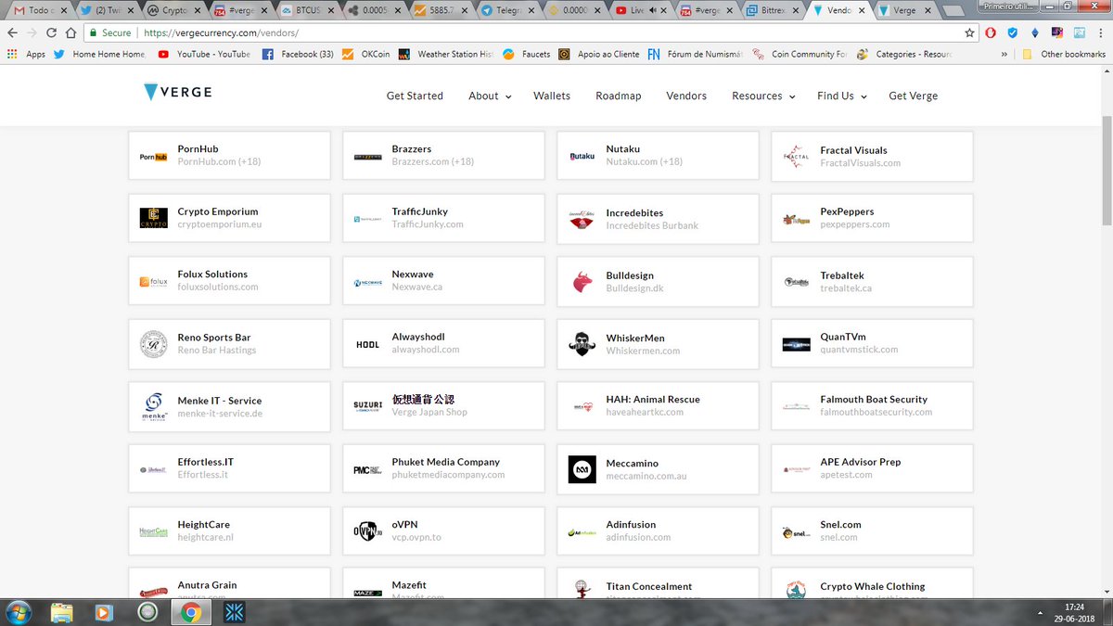
Task: Click Get Verge in the navigation
Action: pos(913,96)
